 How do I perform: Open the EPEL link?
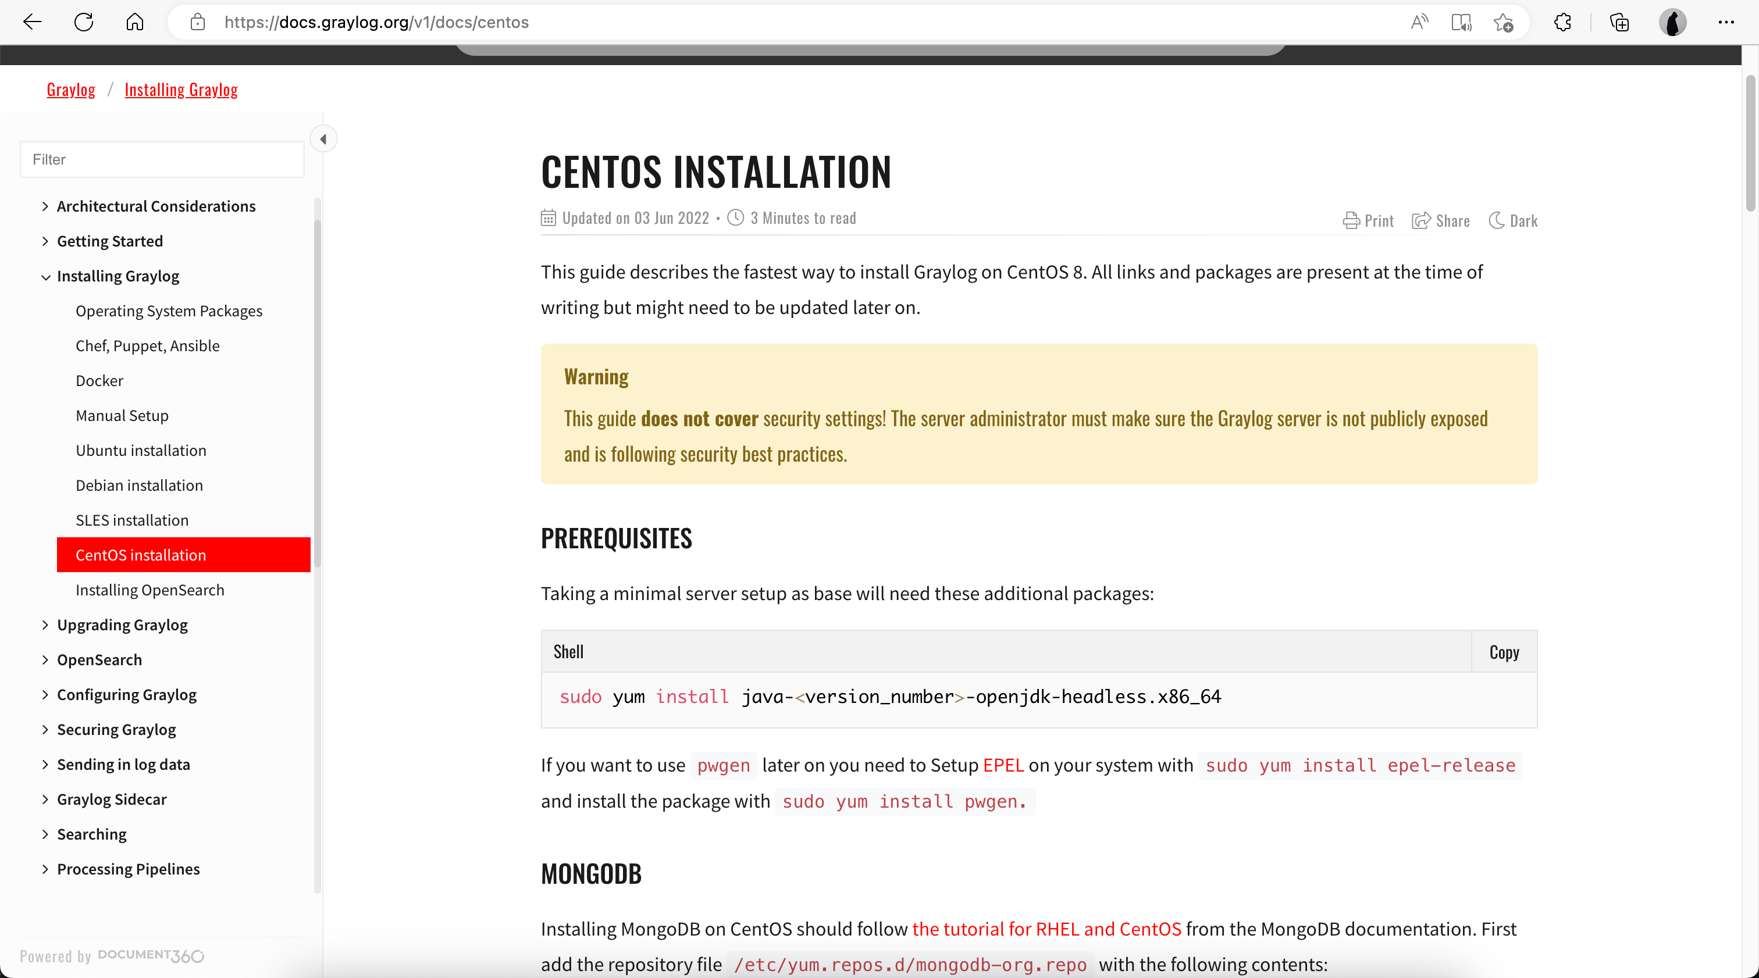coord(1003,765)
